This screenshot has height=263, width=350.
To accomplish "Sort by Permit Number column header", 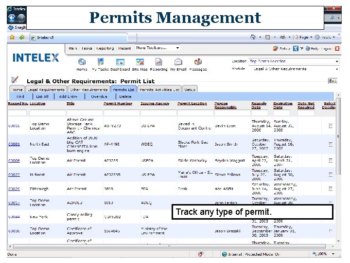I will click(118, 103).
